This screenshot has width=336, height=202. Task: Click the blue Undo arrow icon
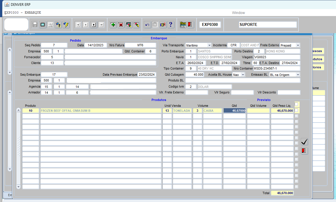coord(147,25)
